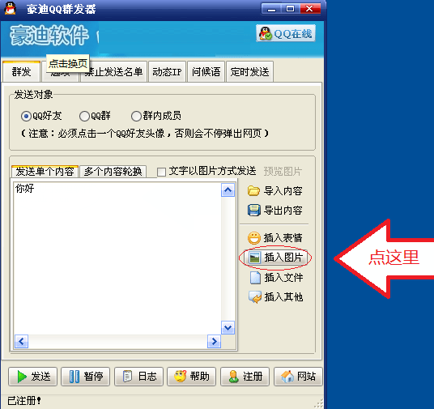Screen dimensions: 434x409
Task: Open the 群发 tab
Action: point(21,72)
